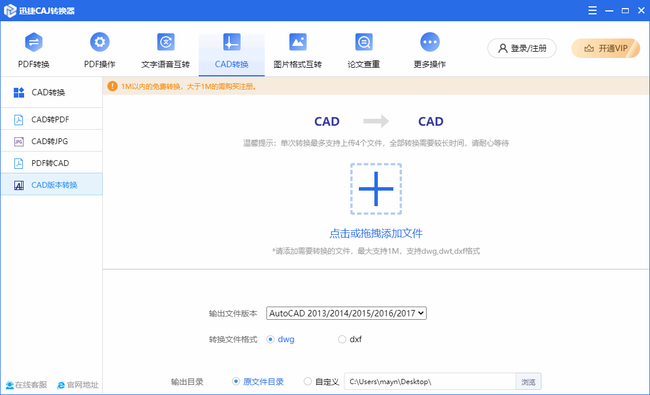This screenshot has width=650, height=395.
Task: Click the user icon in 登录/注册
Action: click(x=502, y=48)
